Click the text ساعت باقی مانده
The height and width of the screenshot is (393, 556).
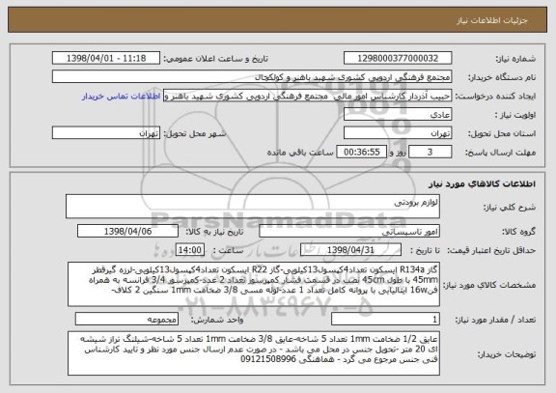(300, 153)
